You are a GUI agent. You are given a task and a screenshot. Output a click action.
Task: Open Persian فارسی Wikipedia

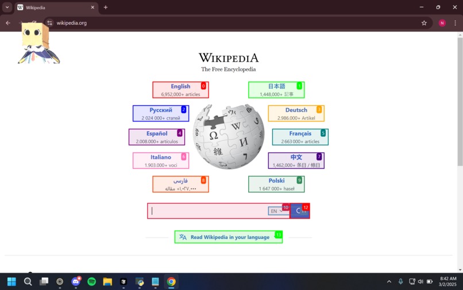180,184
